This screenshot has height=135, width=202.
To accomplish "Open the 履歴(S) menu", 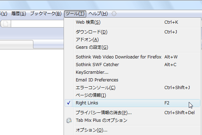I will pyautogui.click(x=19, y=14).
